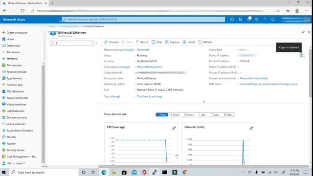Open Monitor in sidebar

9,137
